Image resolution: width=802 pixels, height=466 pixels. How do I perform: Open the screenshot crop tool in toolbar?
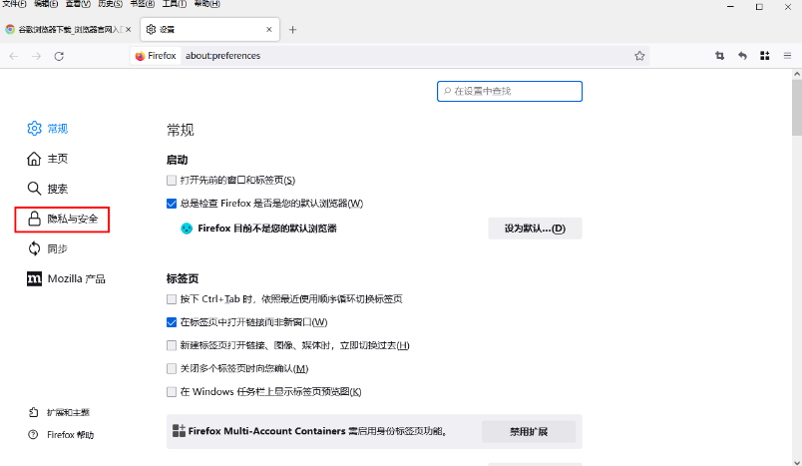pos(719,56)
